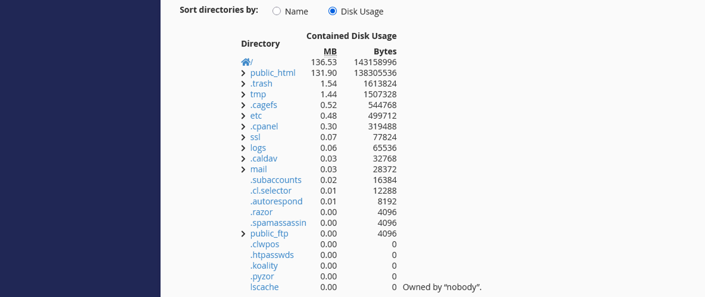This screenshot has height=297, width=705.
Task: Open the lscache directory link
Action: tap(264, 287)
